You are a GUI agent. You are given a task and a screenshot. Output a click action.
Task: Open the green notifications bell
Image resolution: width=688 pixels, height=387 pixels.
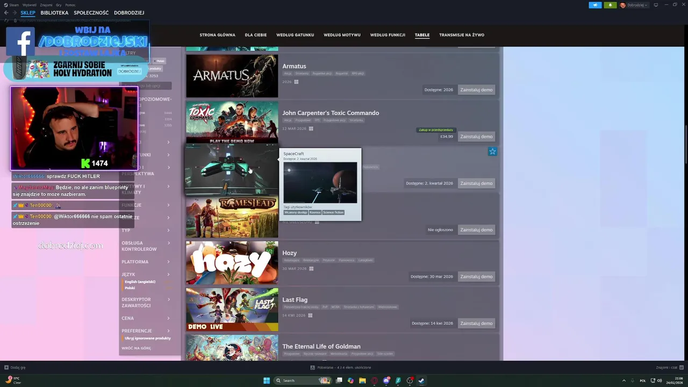[x=610, y=5]
